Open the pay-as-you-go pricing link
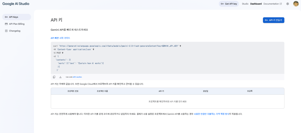Image resolution: width=301 pixels, height=133 pixels. (x=212, y=114)
